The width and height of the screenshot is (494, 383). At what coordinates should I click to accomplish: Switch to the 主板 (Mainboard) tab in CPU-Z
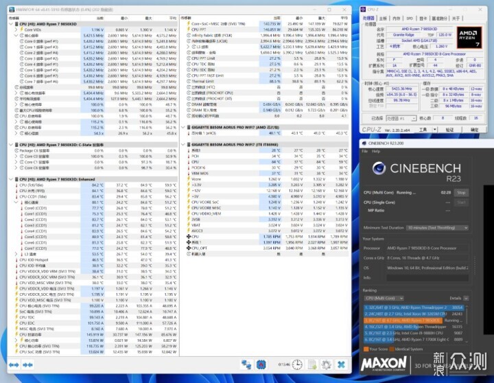click(383, 19)
